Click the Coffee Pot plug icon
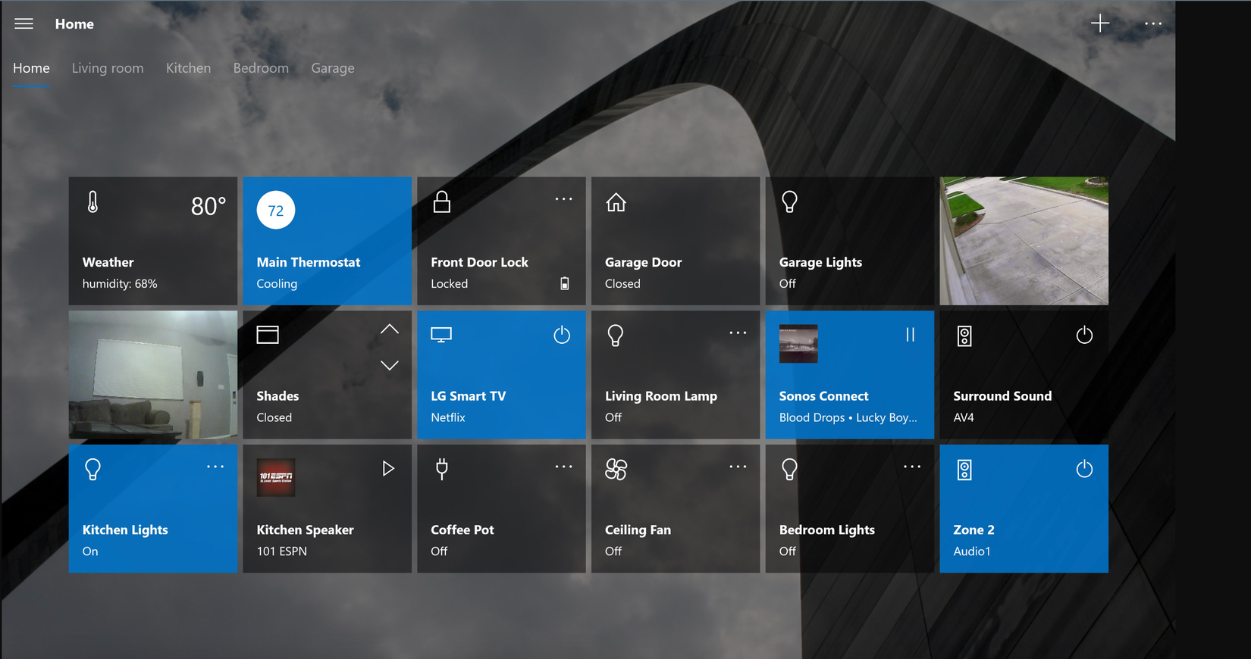 point(441,470)
